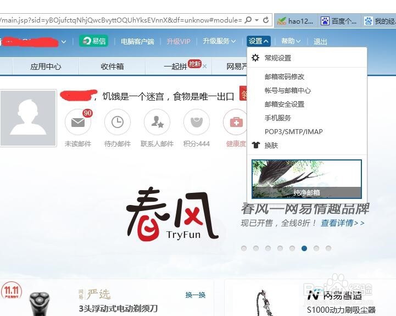
Task: Select the 纯净邮箱 skin thumbnail
Action: [x=306, y=179]
